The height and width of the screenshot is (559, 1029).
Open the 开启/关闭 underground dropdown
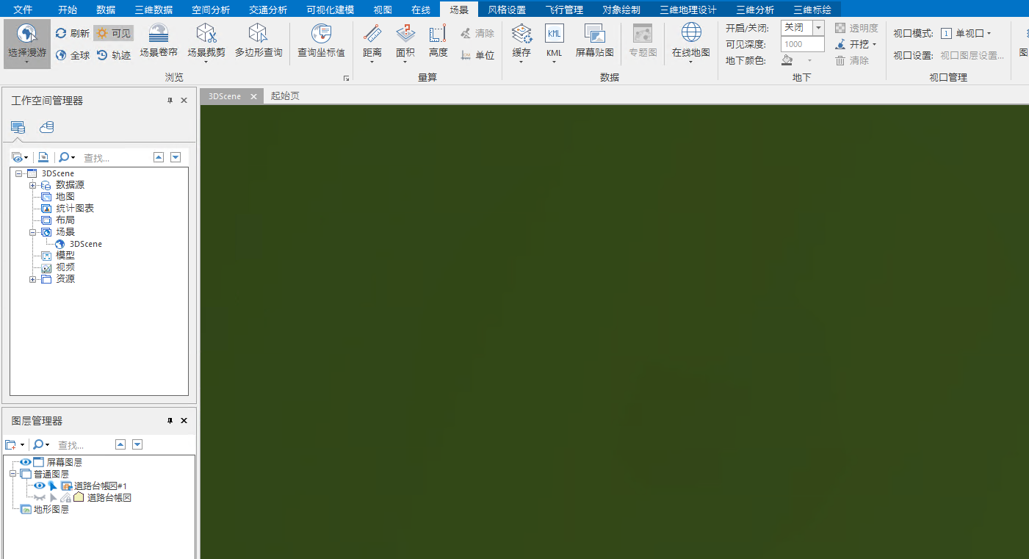pyautogui.click(x=817, y=28)
